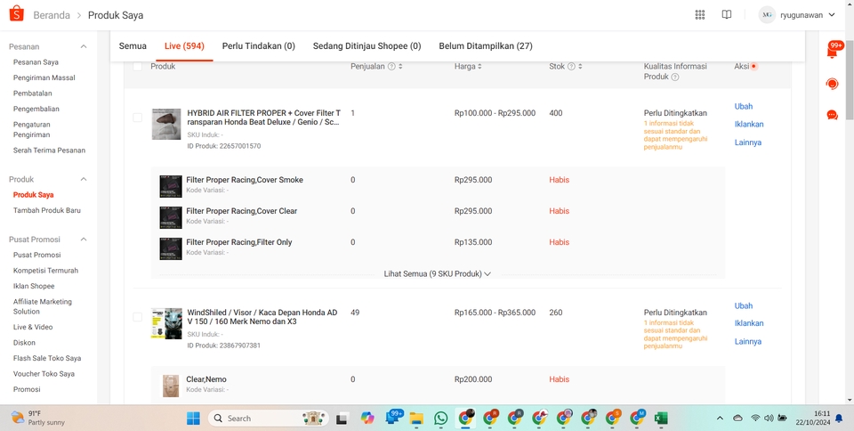Click Ubah for WindShiled Visor product

click(x=744, y=305)
